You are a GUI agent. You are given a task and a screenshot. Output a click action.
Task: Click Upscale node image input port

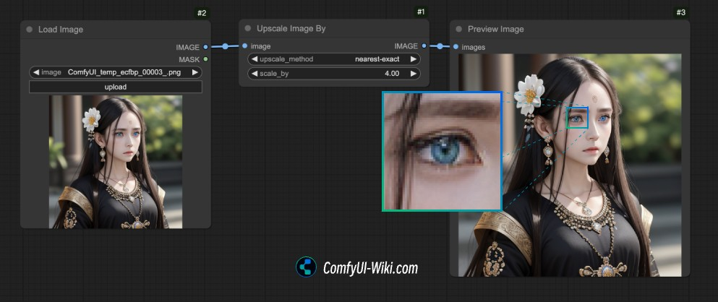(x=245, y=46)
